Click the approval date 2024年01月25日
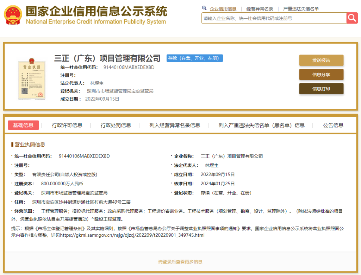Image resolution: width=361 pixels, height=275 pixels. pos(218,184)
